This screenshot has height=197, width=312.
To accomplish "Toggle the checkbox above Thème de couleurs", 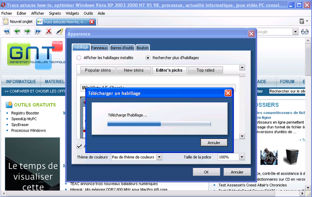I will pos(79,147).
